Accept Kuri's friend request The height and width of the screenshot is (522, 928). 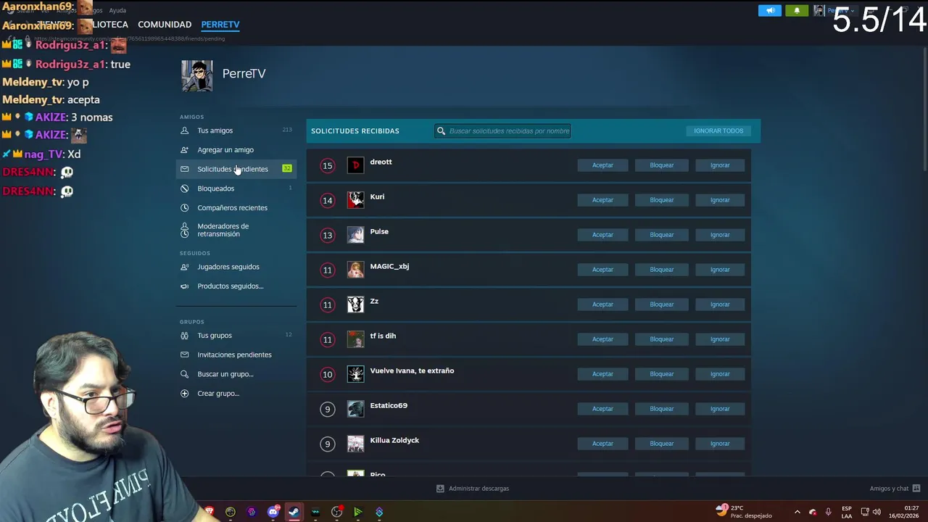click(602, 200)
